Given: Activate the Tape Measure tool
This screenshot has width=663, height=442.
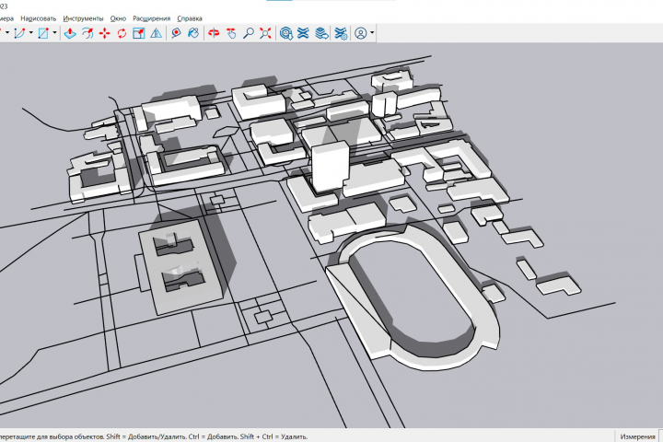Looking at the screenshot, I should 176,33.
